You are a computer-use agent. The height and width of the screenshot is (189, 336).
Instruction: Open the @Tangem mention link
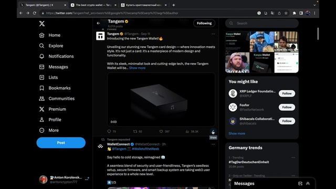119,149
